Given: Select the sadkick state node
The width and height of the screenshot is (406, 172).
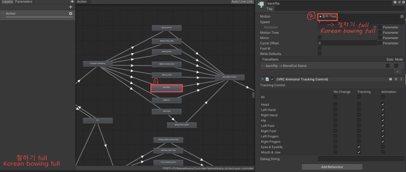Looking at the screenshot, I should coord(167,100).
